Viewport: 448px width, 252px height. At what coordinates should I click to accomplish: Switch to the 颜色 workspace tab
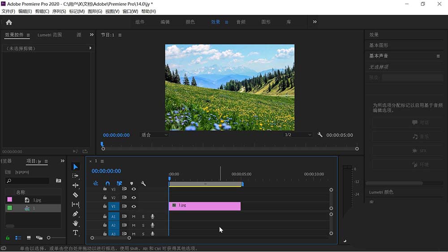pos(190,22)
